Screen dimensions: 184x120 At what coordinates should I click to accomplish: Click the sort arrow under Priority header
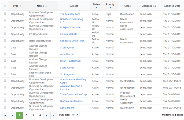(x=111, y=7)
